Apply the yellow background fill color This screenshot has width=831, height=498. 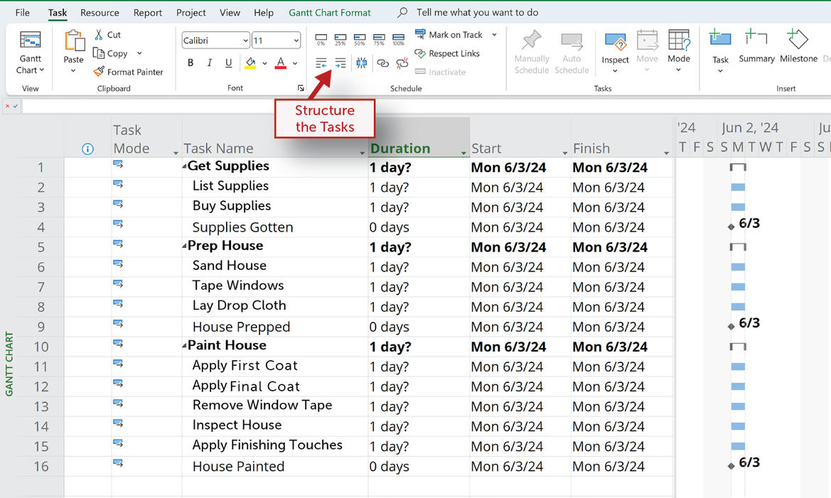click(x=251, y=63)
